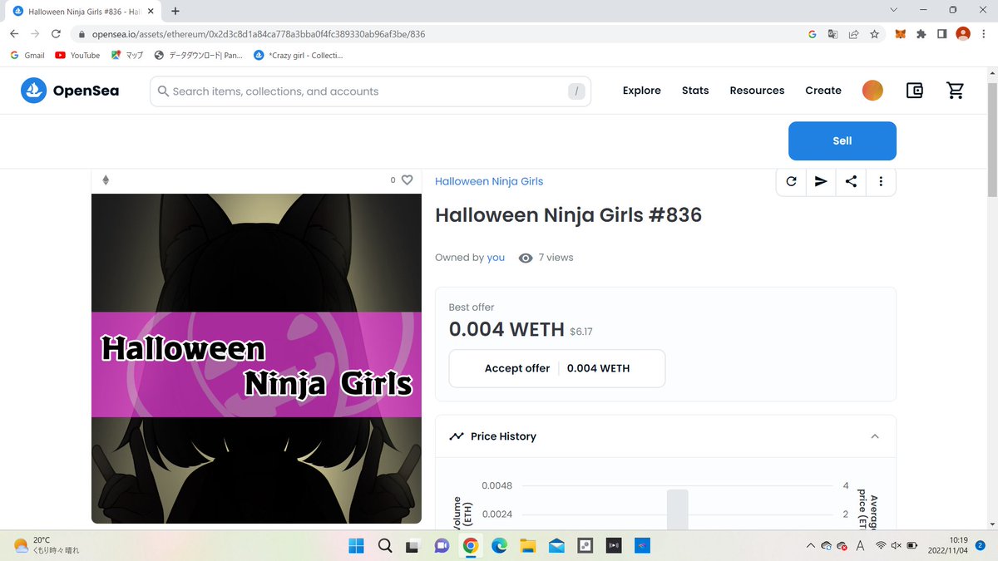Image resolution: width=998 pixels, height=561 pixels.
Task: Toggle the Chrome side panel
Action: point(941,34)
